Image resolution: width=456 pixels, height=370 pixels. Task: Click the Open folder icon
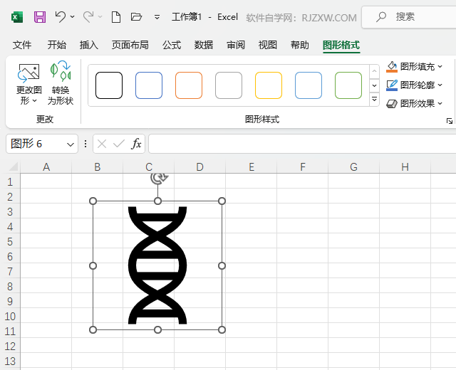click(137, 17)
